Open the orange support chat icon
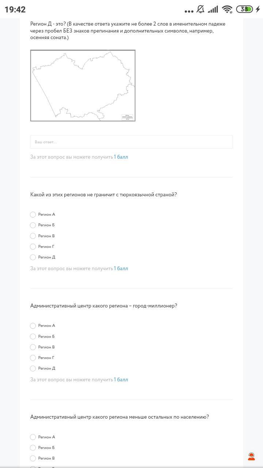Image resolution: width=263 pixels, height=468 pixels. (251, 456)
